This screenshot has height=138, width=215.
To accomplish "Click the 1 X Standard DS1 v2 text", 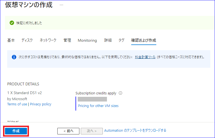I will pos(25,93).
